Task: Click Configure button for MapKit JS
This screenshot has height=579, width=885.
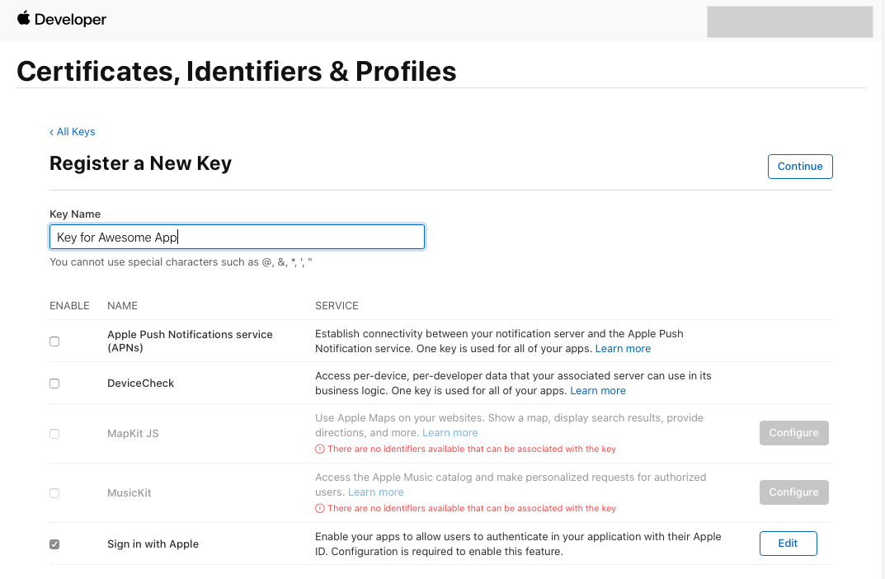Action: (x=793, y=433)
